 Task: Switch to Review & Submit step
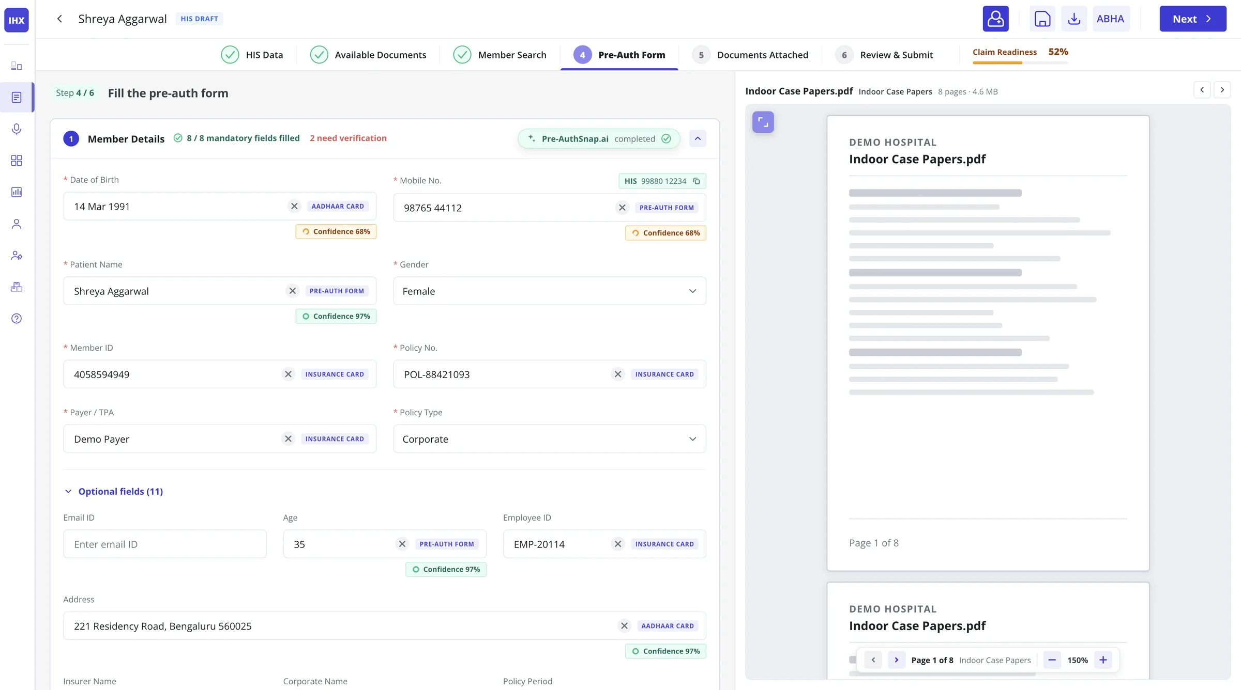(x=884, y=55)
